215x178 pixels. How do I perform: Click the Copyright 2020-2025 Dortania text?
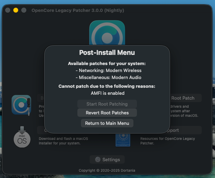coord(107,170)
